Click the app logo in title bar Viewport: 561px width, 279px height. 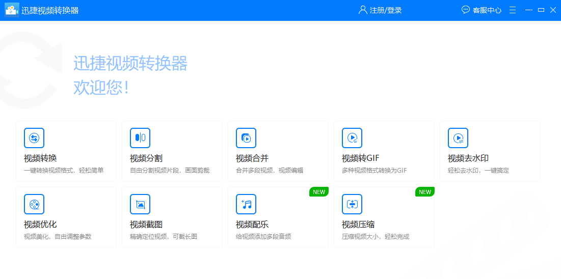click(x=12, y=10)
